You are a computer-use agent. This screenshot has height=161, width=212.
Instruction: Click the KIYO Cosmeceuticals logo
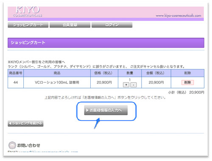click(x=28, y=12)
